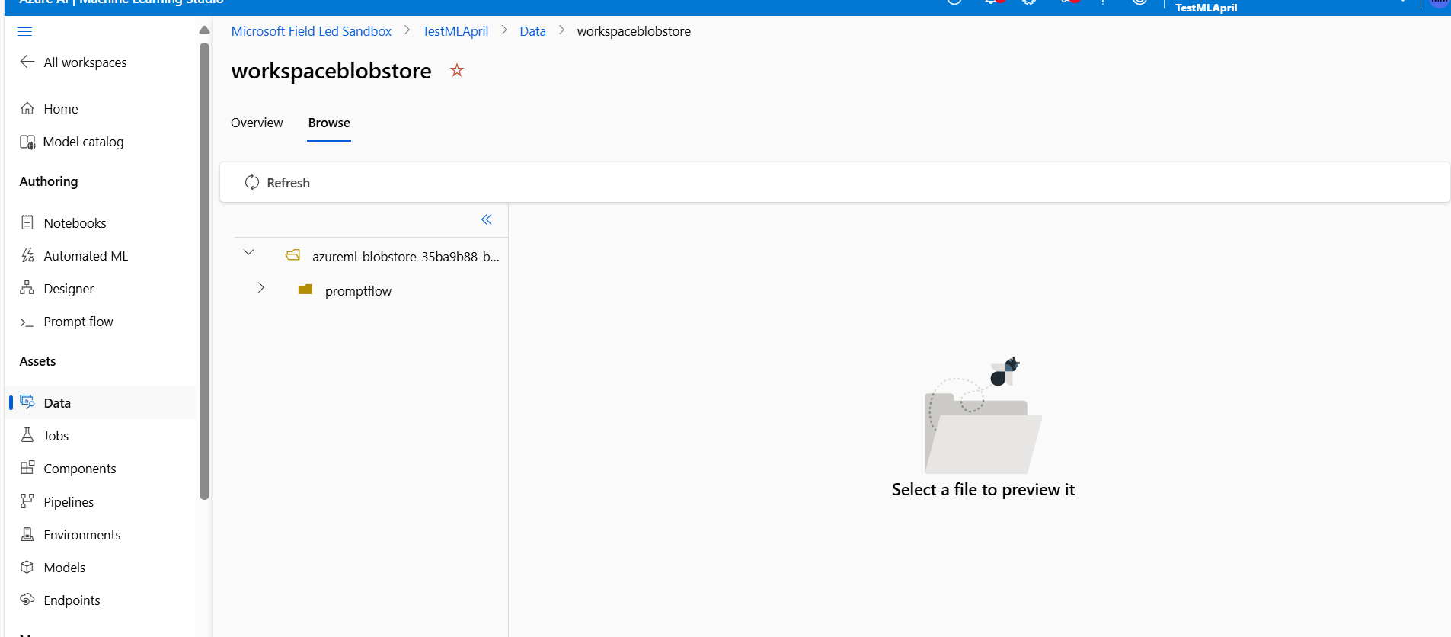Click the Automated ML icon

tap(27, 255)
